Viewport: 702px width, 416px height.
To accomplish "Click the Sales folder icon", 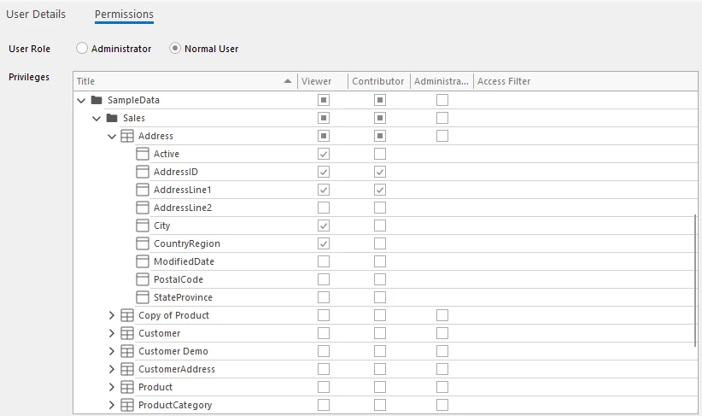I will 112,118.
